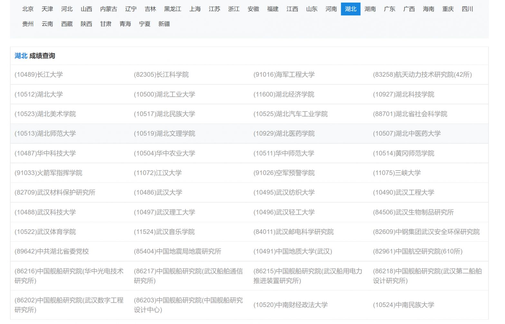505x324 pixels.
Task: Select (10497)武汉理工大学
Action: pos(165,212)
